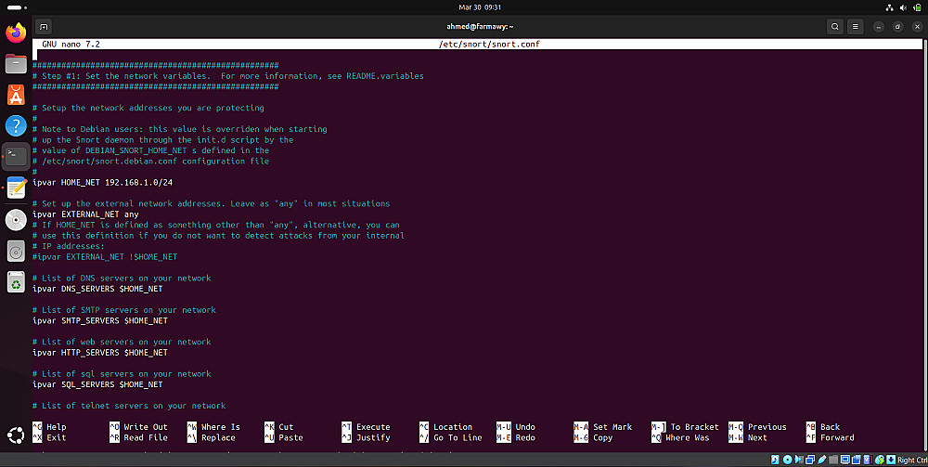Show applications with the Ubuntu logo button
This screenshot has height=467, width=928.
click(x=16, y=435)
